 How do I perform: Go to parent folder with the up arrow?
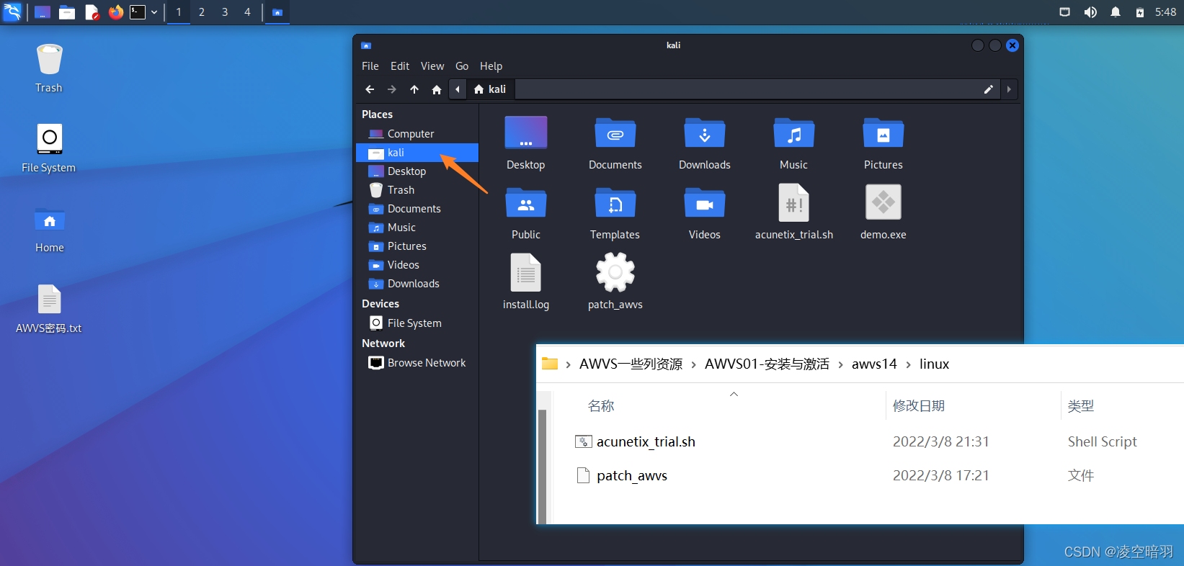click(x=414, y=89)
